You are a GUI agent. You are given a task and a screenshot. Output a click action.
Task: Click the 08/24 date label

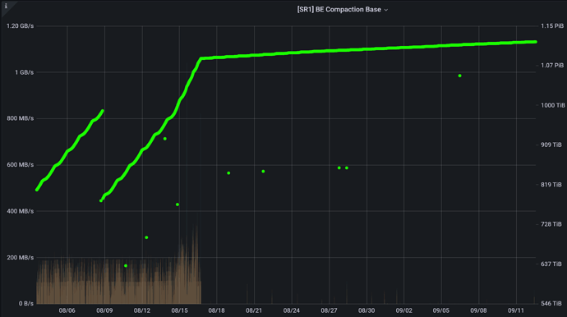coord(292,310)
